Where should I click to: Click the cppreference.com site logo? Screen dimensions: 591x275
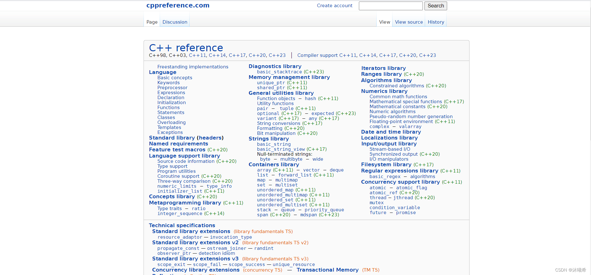[178, 5]
